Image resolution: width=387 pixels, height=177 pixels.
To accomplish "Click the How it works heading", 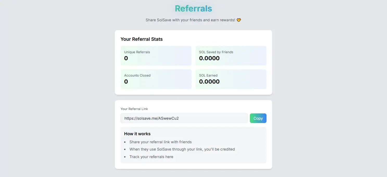I will pyautogui.click(x=137, y=134).
